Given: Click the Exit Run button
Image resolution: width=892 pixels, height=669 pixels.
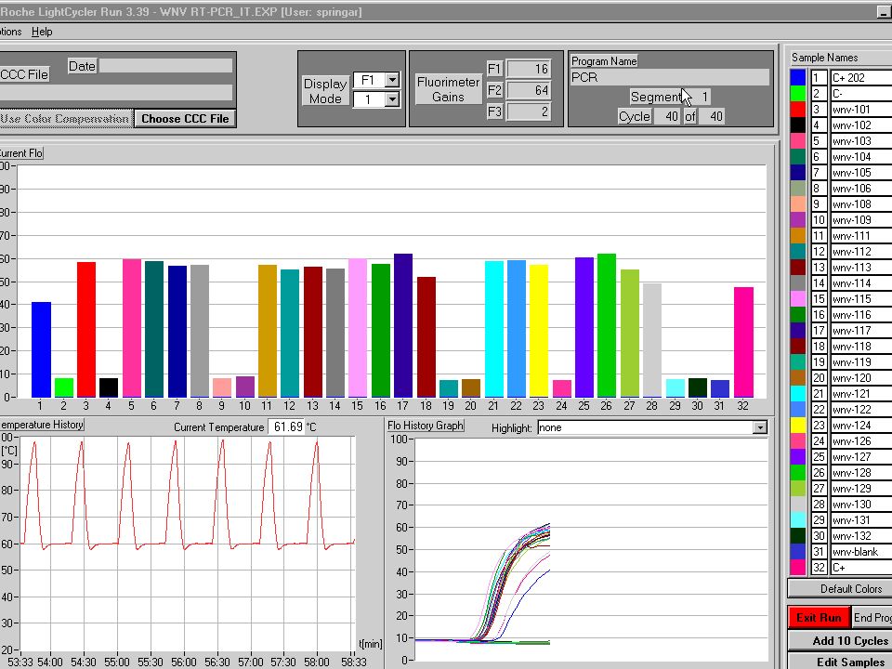Looking at the screenshot, I should [818, 617].
